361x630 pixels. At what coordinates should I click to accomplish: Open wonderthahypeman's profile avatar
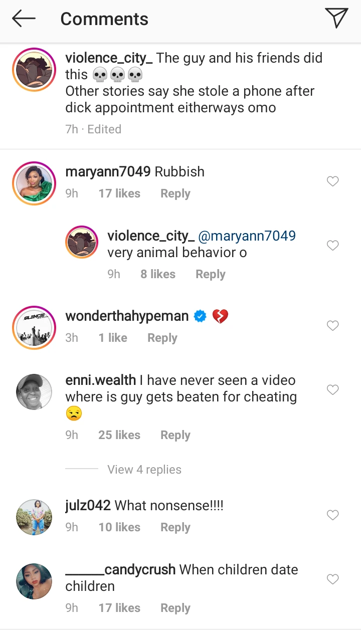click(x=34, y=328)
